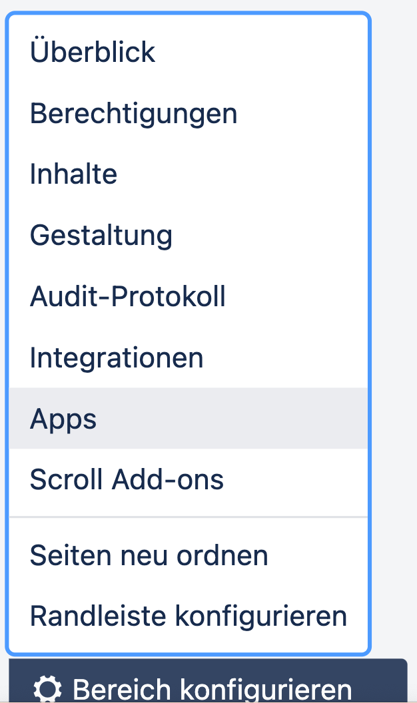Choose the Inhalte menu item

pyautogui.click(x=73, y=174)
